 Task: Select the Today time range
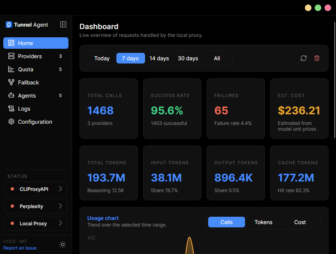coord(102,58)
